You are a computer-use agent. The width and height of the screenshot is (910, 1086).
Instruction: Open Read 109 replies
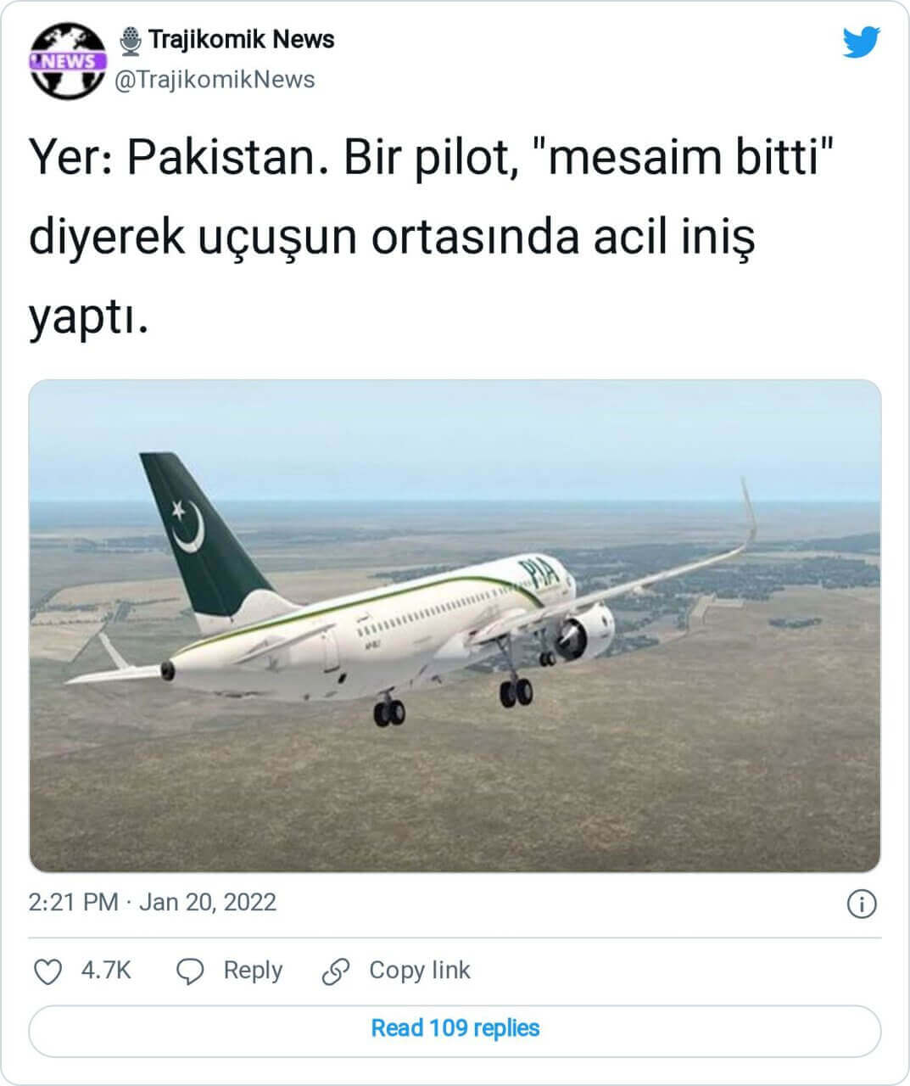pos(455,1028)
